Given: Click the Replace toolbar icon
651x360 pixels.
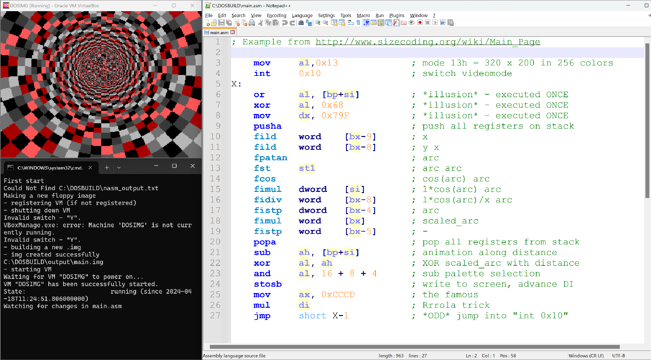Looking at the screenshot, I should [309, 23].
